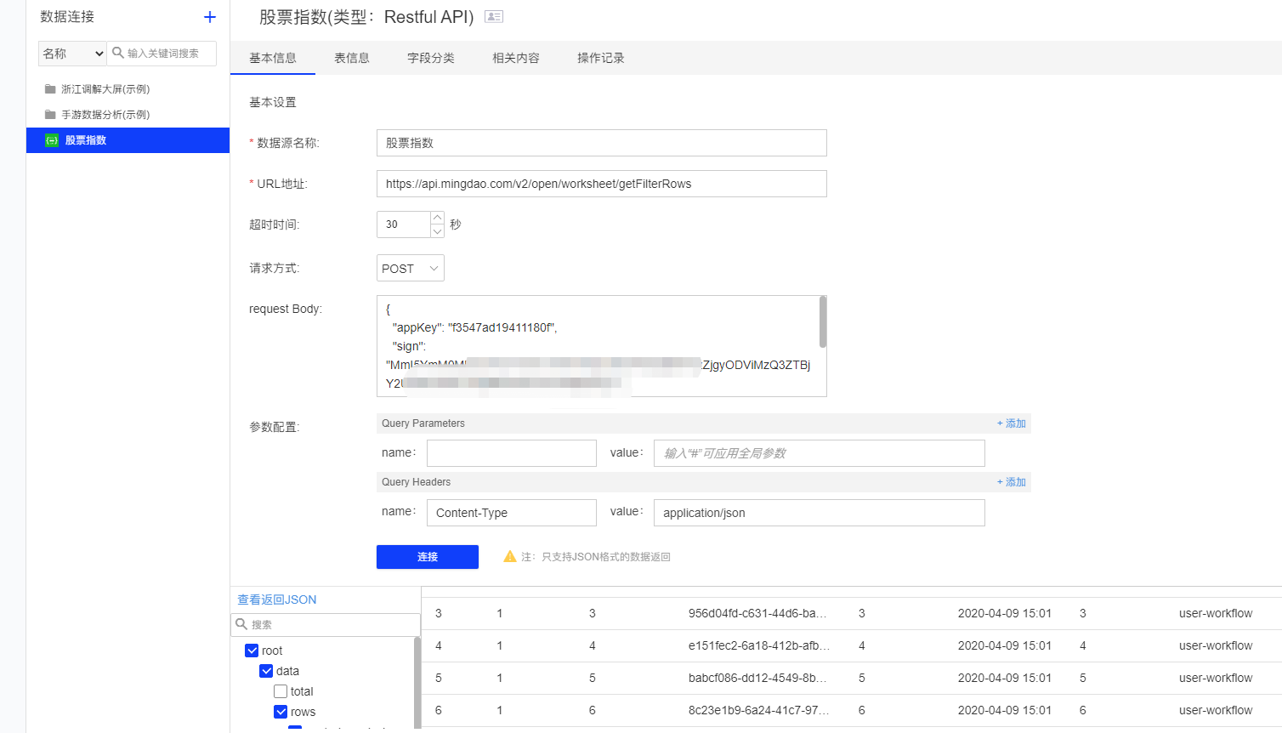1282x733 pixels.
Task: Open the POST request method dropdown
Action: pyautogui.click(x=410, y=268)
